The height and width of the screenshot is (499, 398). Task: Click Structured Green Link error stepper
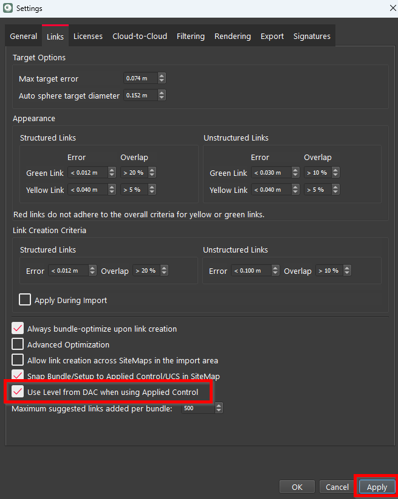point(112,173)
